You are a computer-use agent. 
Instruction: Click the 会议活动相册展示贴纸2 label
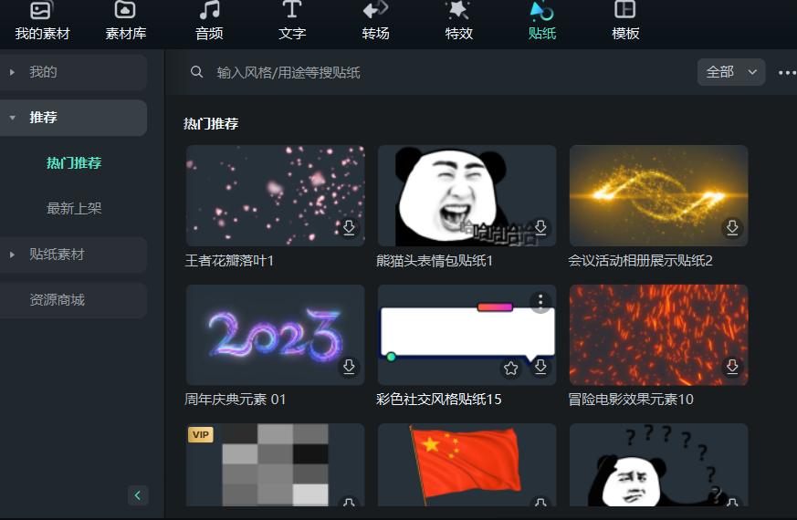point(641,261)
